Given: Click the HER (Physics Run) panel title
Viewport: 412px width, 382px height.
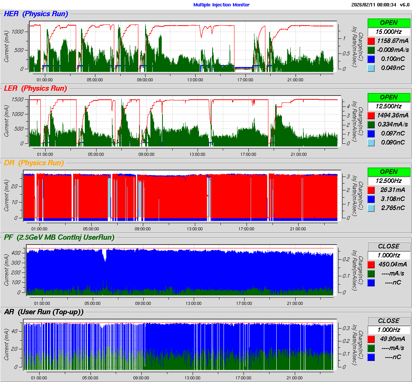Looking at the screenshot, I should point(36,14).
